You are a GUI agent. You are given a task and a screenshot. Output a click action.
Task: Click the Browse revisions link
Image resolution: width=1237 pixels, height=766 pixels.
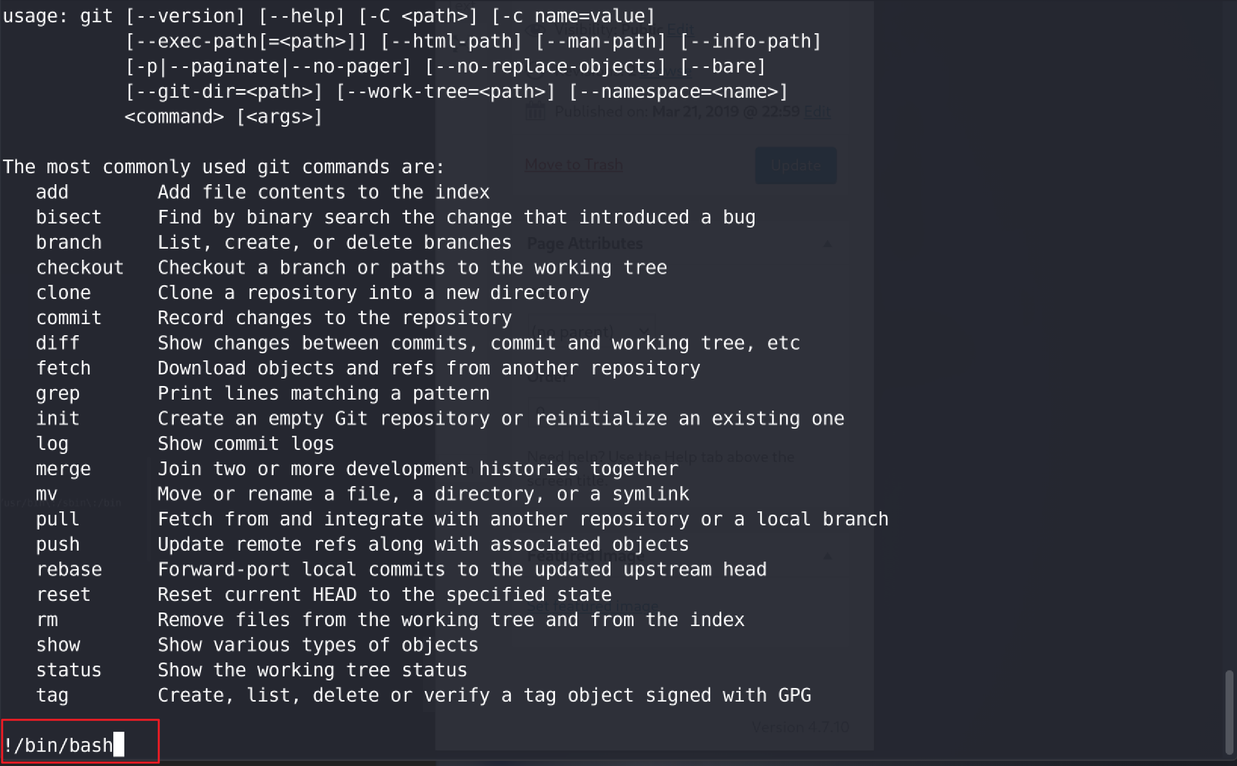coord(665,71)
